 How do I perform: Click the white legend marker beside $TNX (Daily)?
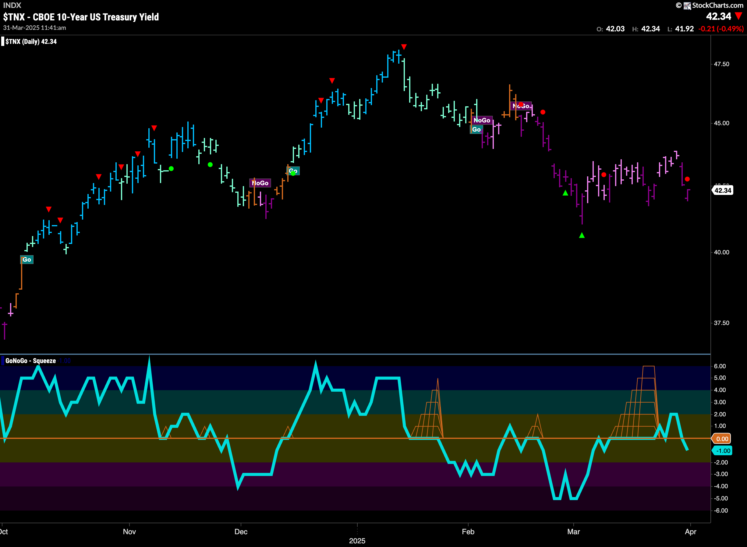[x=3, y=41]
